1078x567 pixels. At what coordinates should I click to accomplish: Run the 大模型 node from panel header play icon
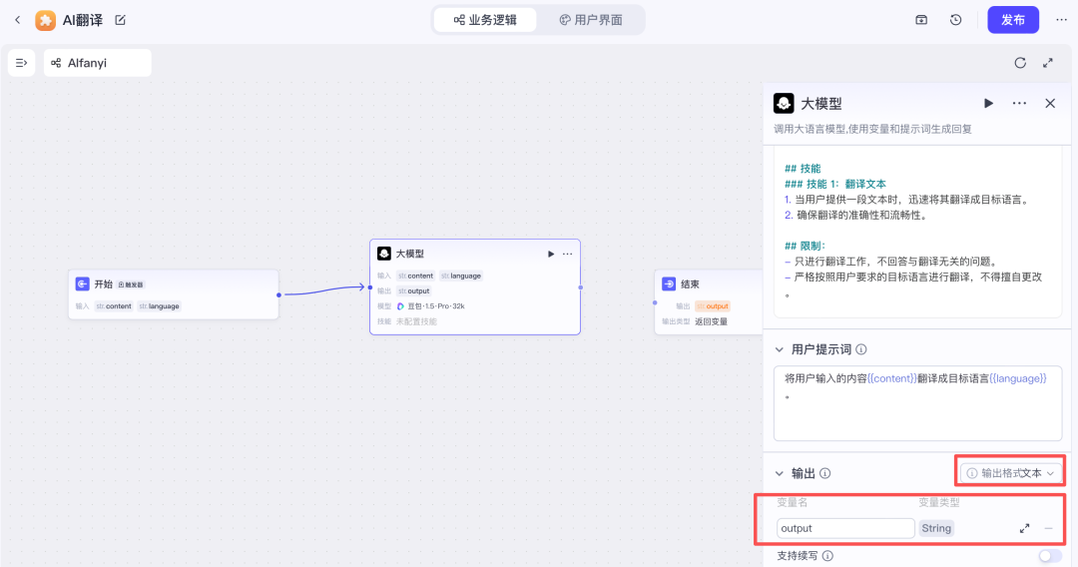pos(988,103)
